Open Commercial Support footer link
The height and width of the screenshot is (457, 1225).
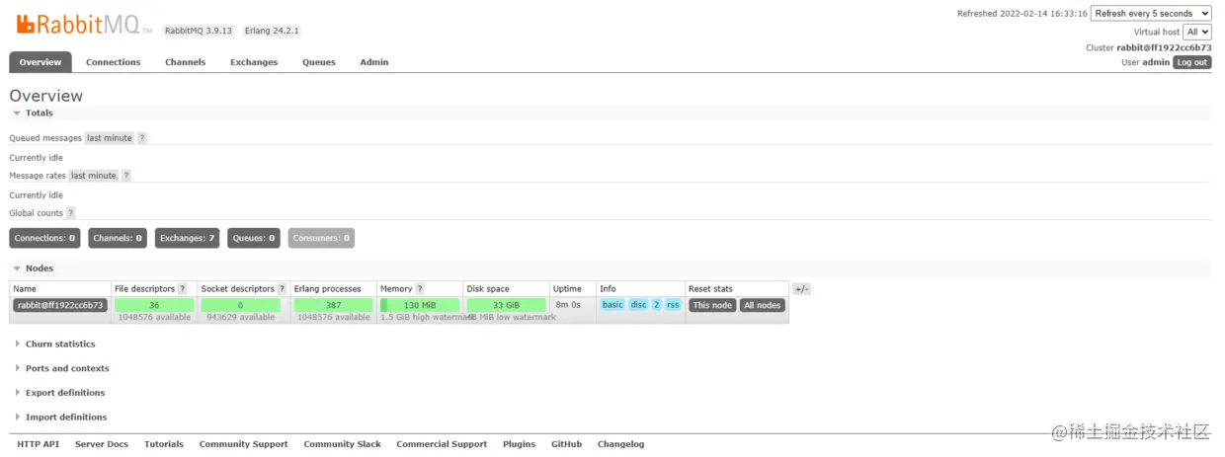[x=442, y=445]
